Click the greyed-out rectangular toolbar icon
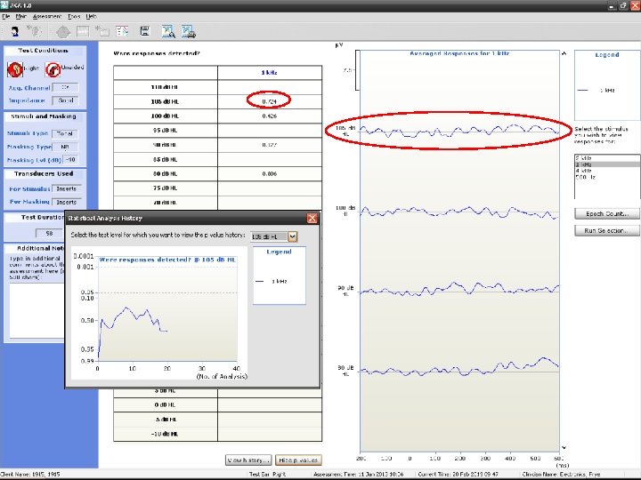 [x=83, y=31]
